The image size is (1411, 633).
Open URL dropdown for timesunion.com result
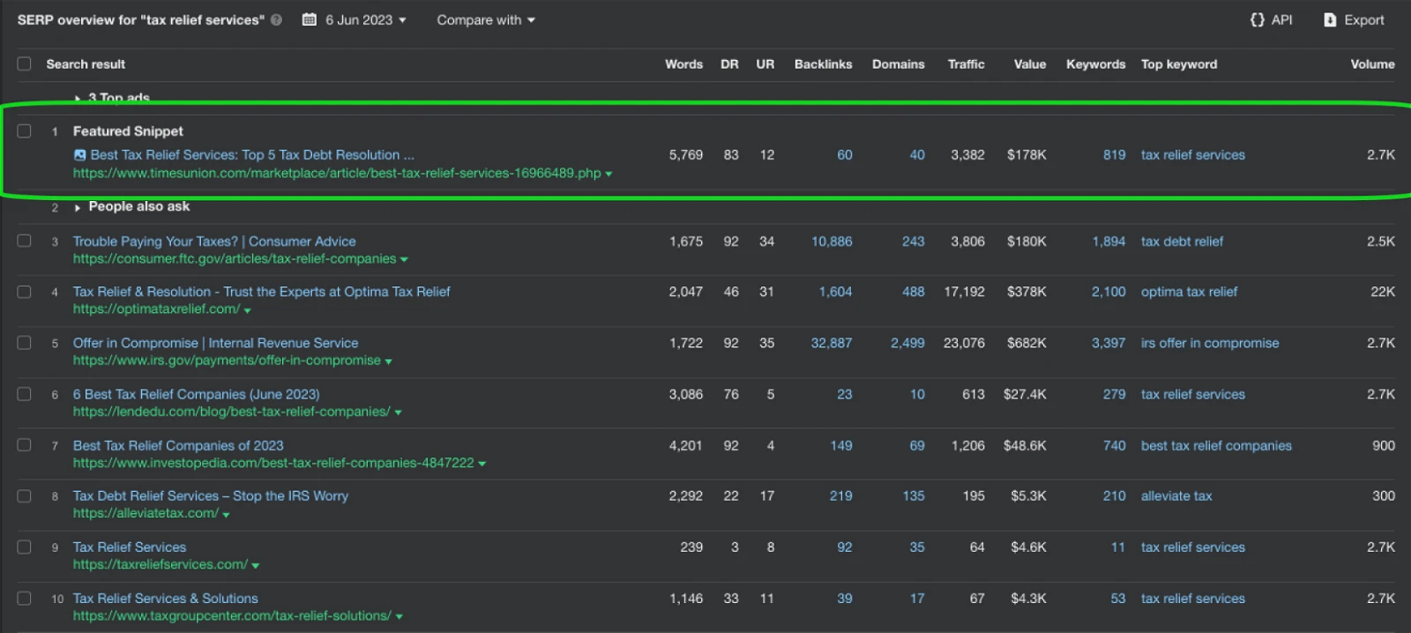coord(608,175)
